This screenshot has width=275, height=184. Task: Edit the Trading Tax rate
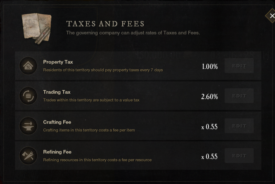point(239,96)
